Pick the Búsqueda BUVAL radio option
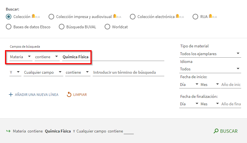 [x=62, y=27]
